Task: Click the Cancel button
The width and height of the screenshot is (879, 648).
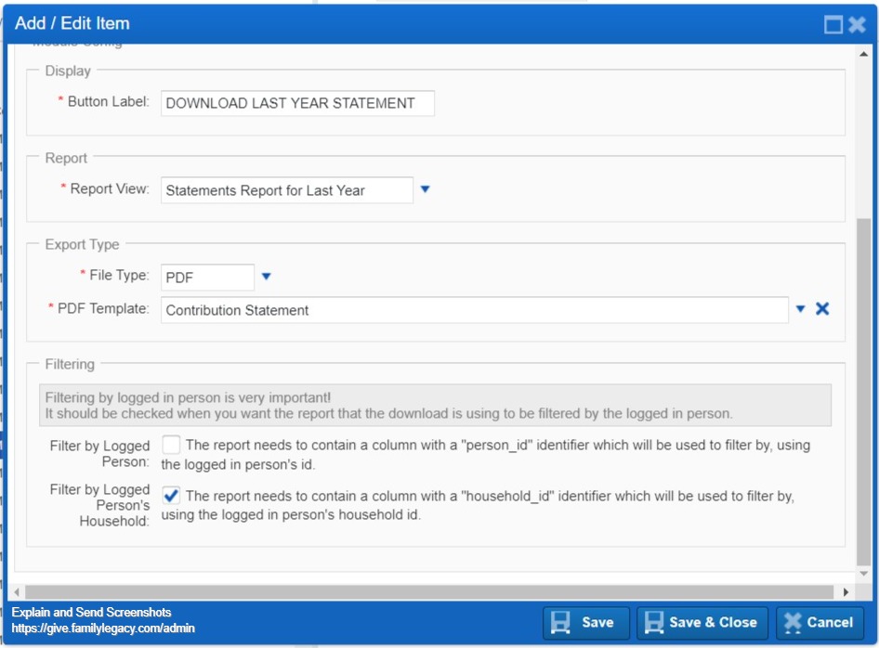Action: tap(820, 623)
